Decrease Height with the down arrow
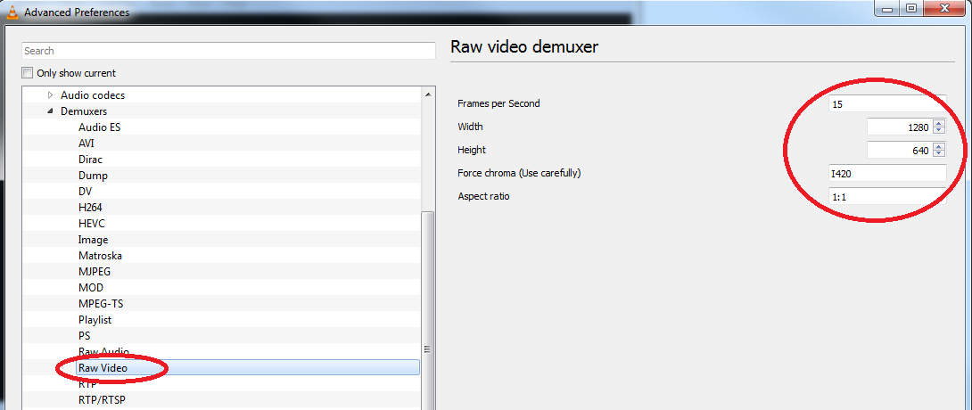 938,154
